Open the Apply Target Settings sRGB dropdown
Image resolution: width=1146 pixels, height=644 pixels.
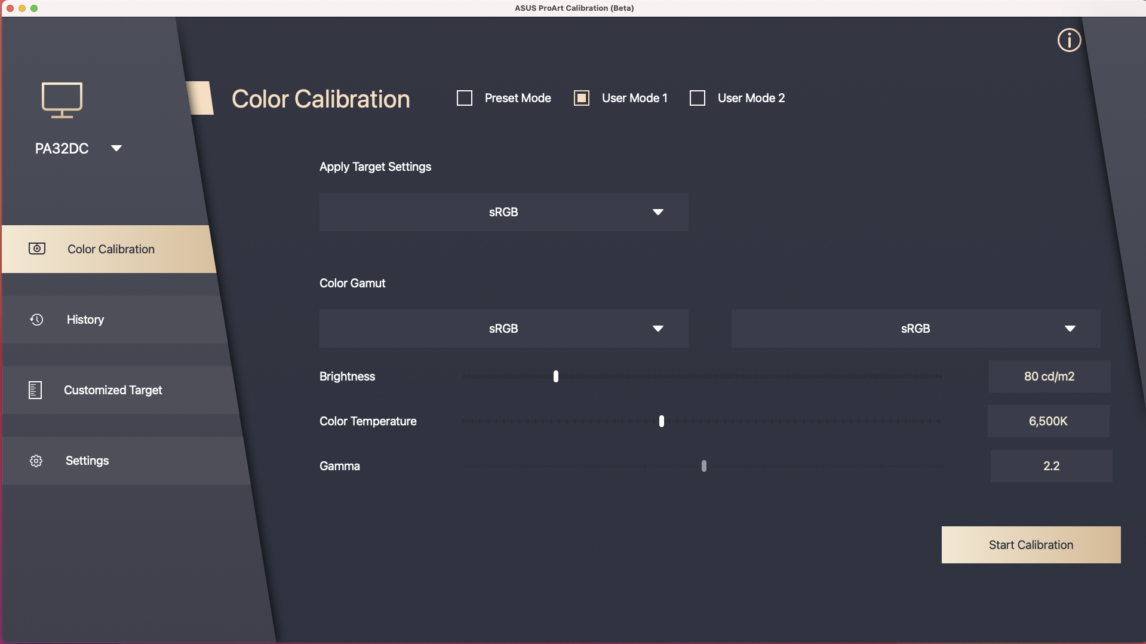[x=503, y=212]
